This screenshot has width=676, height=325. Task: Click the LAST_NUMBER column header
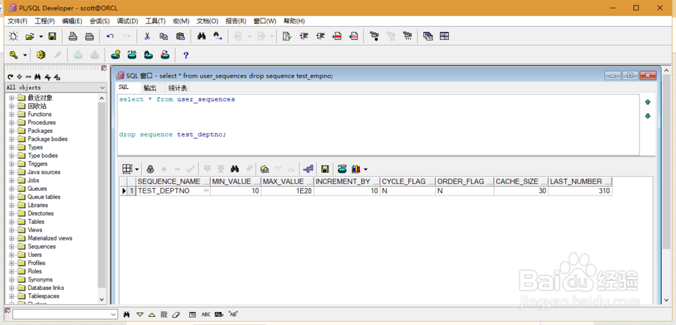tap(580, 181)
